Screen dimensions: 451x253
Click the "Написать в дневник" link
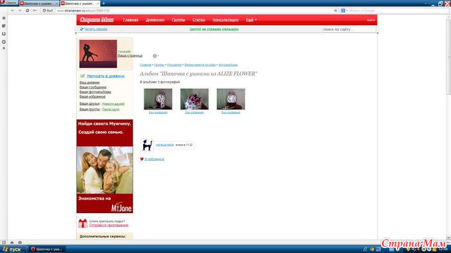[x=106, y=76]
